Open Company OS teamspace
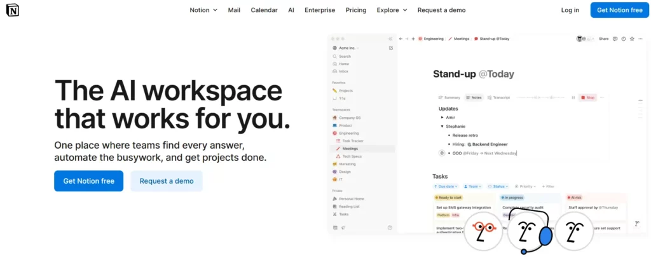This screenshot has width=651, height=260. coord(346,118)
